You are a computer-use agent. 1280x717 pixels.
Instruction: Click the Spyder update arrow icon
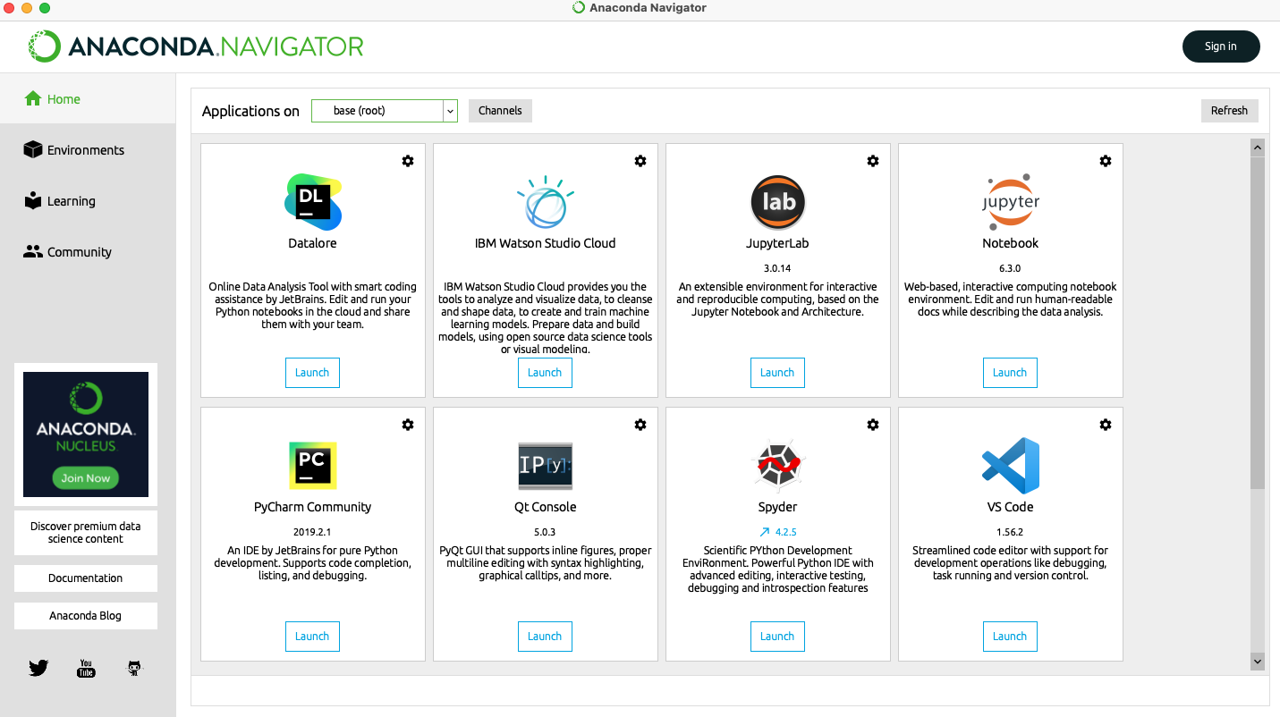pos(765,532)
